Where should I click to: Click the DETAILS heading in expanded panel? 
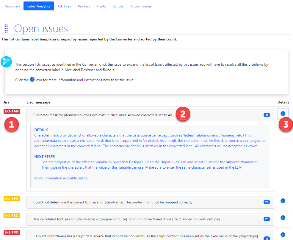tap(41, 130)
